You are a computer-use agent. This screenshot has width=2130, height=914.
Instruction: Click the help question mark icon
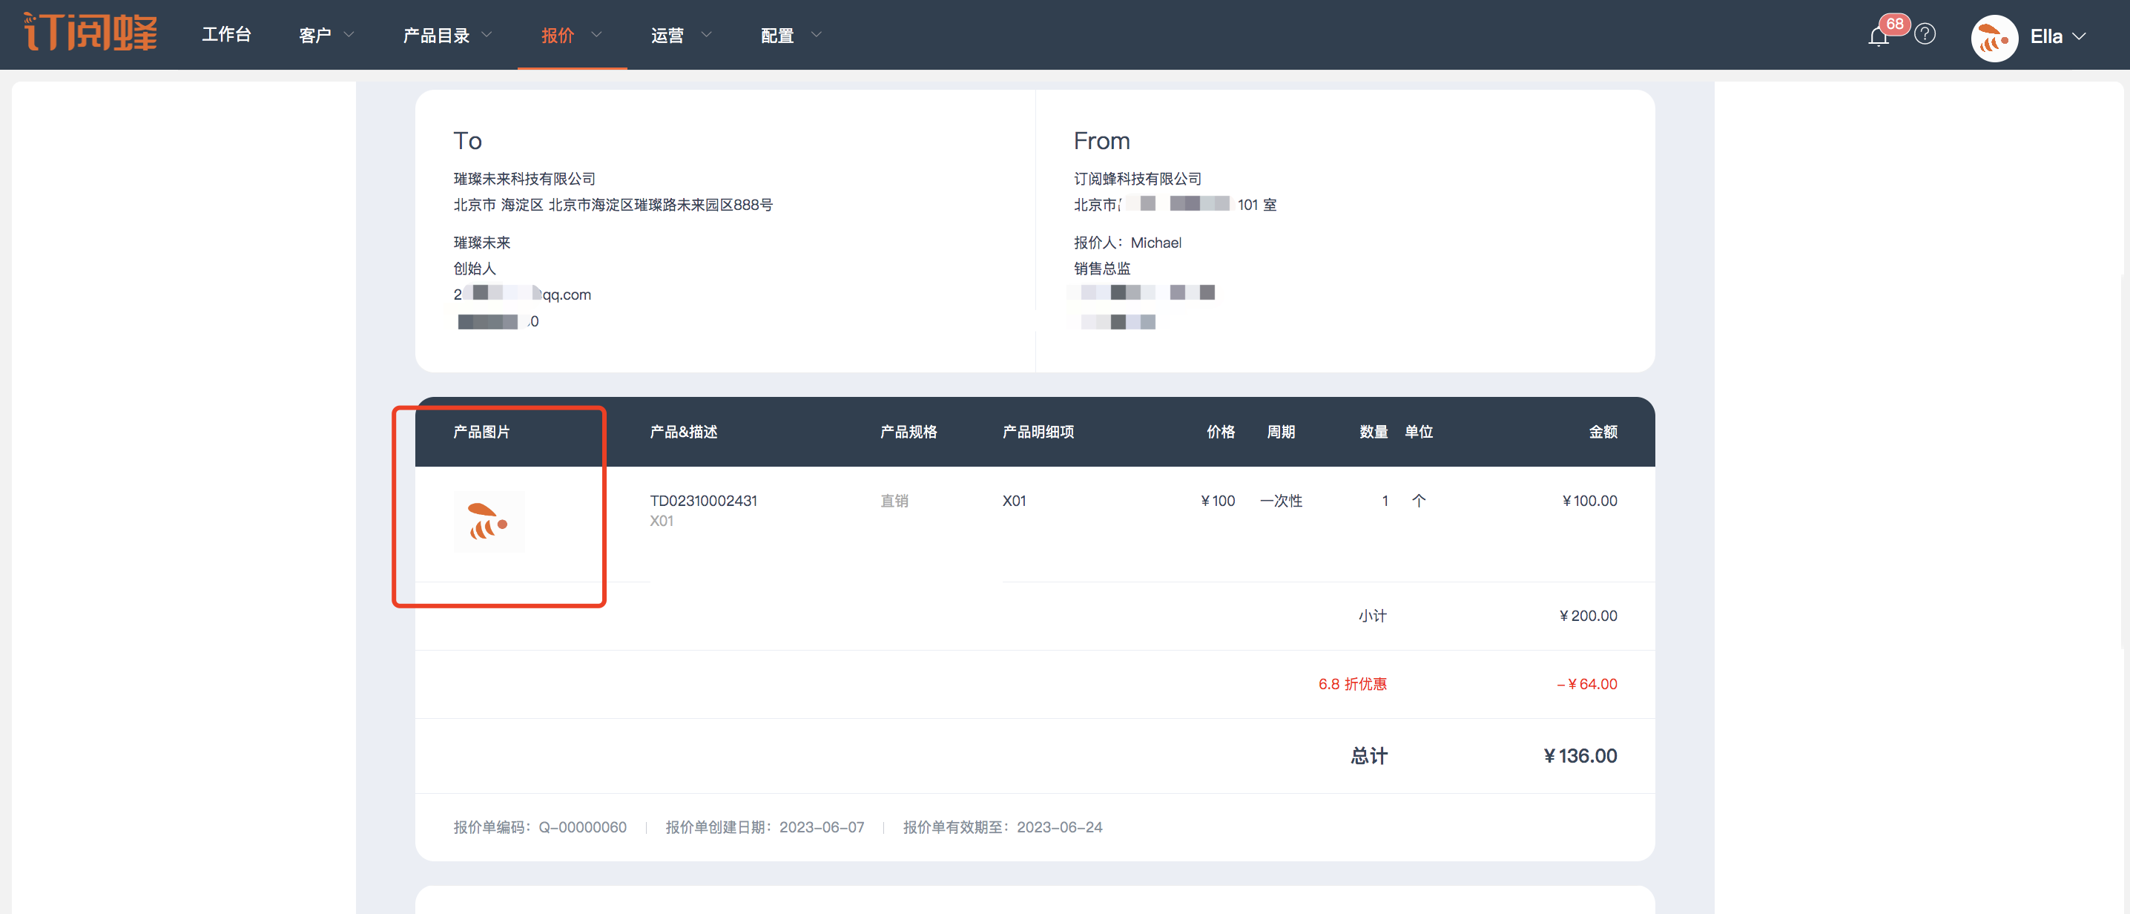[1925, 35]
